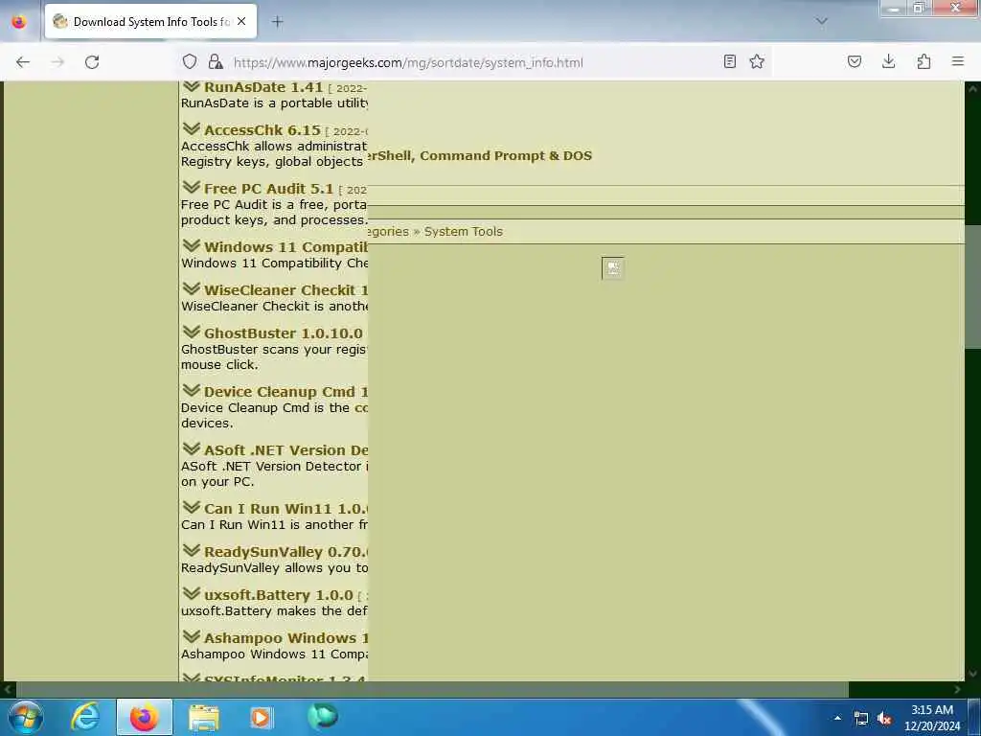This screenshot has width=981, height=736.
Task: Expand the Ashampoo Windows 11 chevron
Action: [192, 636]
